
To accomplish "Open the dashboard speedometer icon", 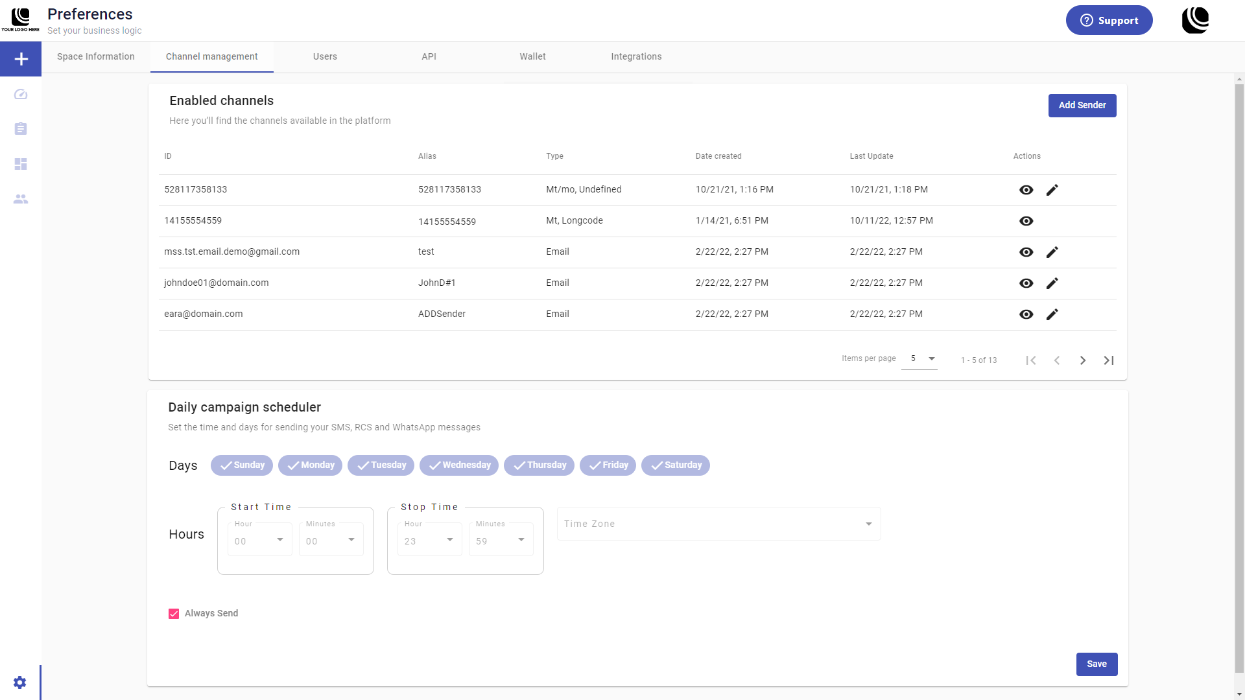I will coord(21,95).
